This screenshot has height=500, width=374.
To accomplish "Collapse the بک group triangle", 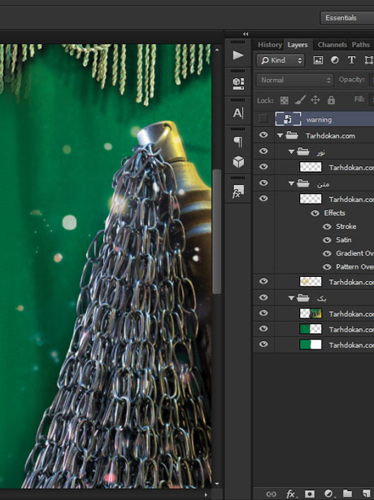I will [x=291, y=298].
